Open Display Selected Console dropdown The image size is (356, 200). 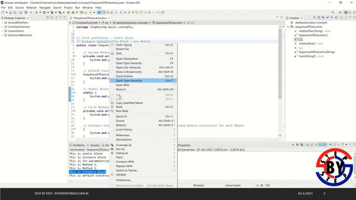[339, 144]
